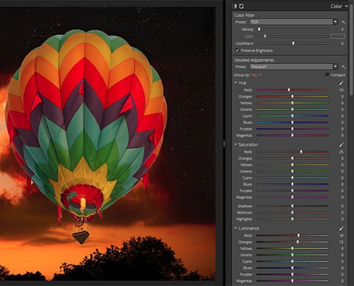The width and height of the screenshot is (354, 286).
Task: Select the Luminance targeted dropper tool
Action: [x=341, y=228]
